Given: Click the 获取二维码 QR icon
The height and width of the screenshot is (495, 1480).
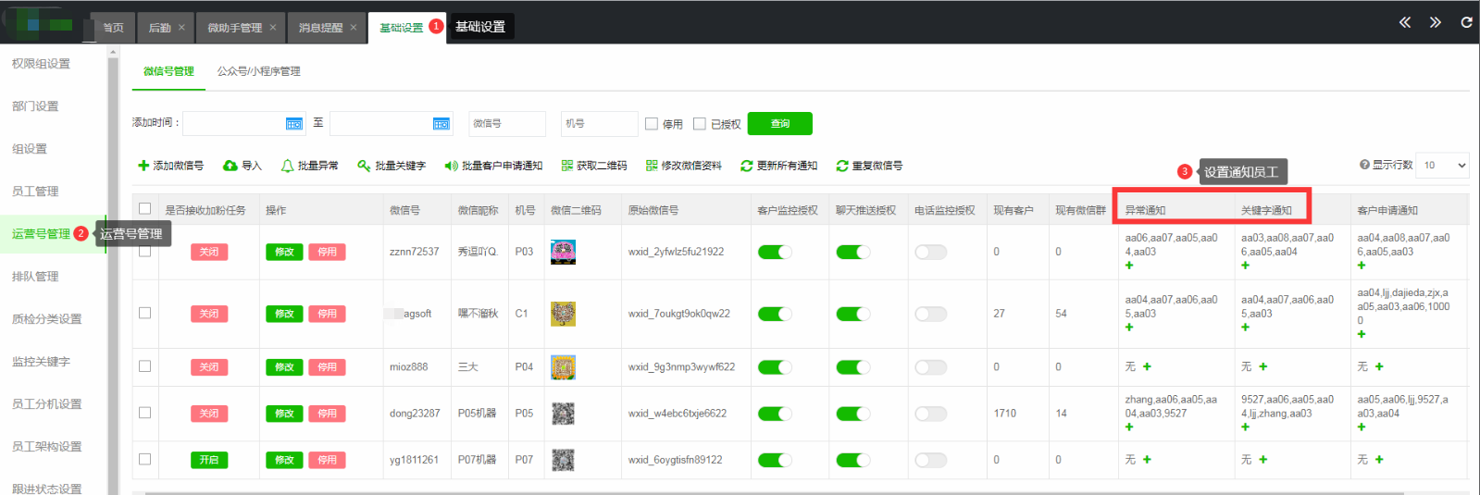Looking at the screenshot, I should click(566, 166).
